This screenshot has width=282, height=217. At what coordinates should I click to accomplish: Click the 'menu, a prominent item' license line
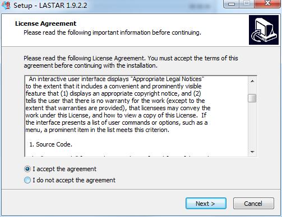(97, 130)
